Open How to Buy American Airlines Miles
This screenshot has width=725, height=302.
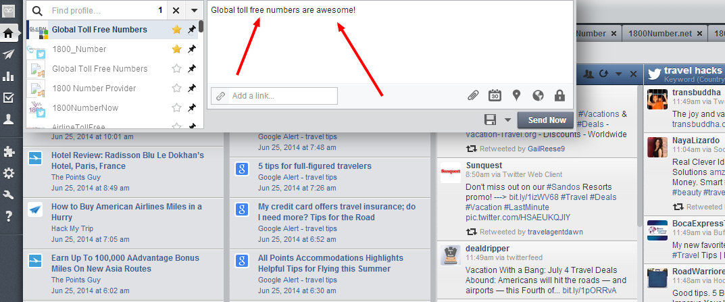point(127,212)
